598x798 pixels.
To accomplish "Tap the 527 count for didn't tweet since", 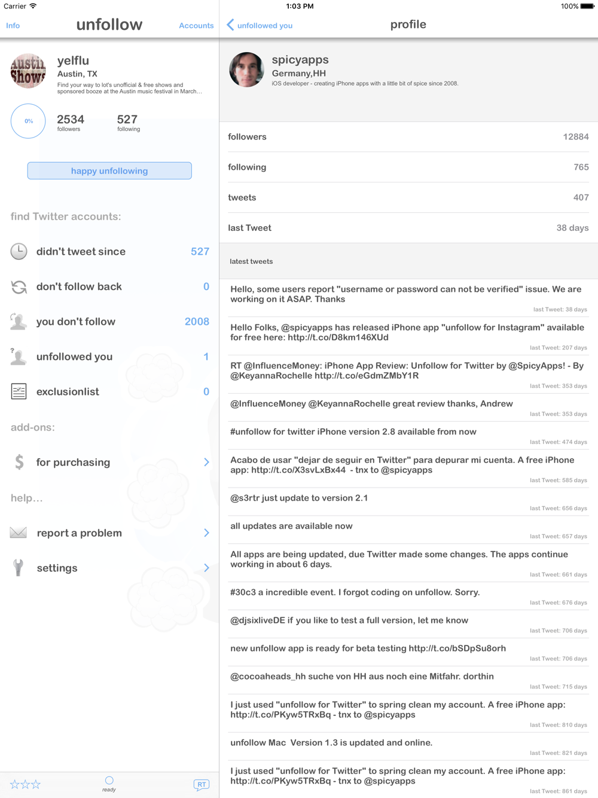I will coord(200,251).
